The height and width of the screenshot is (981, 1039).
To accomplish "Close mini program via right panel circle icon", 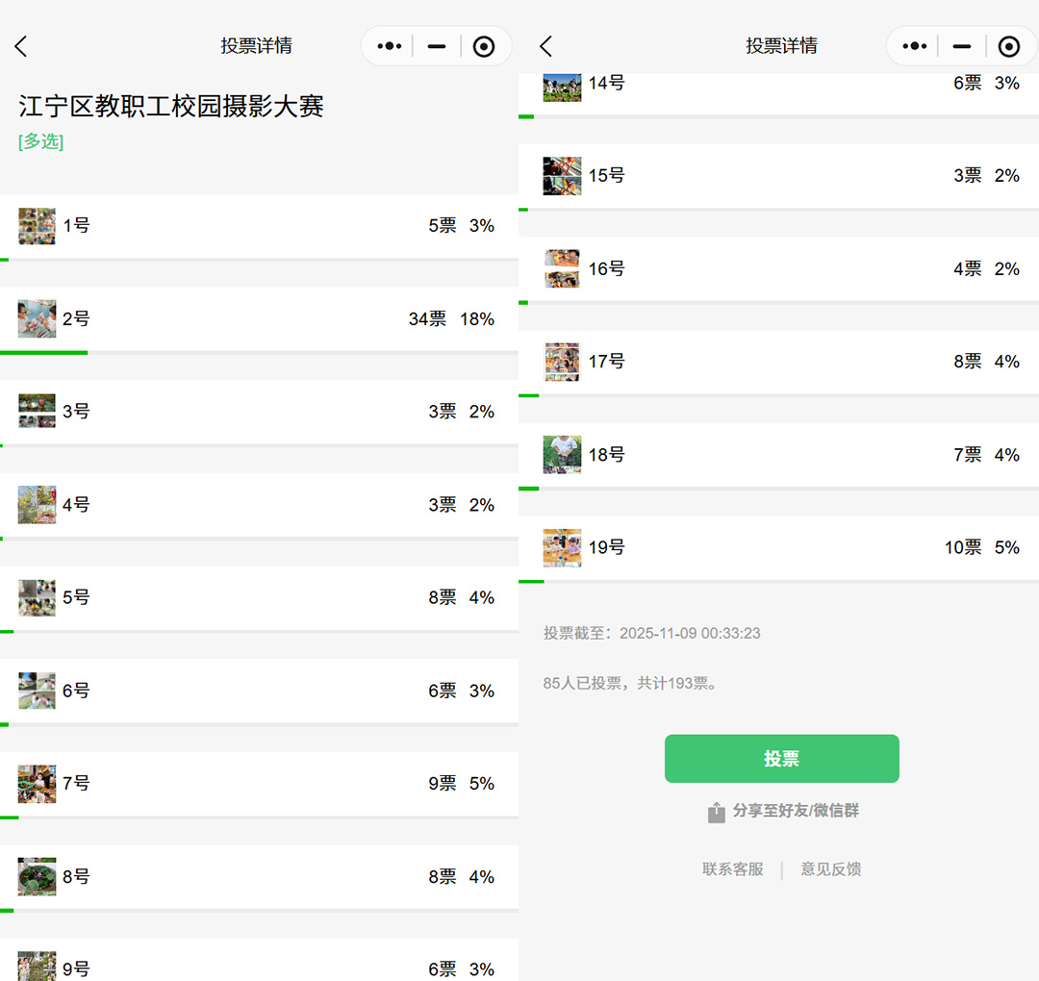I will [1009, 46].
